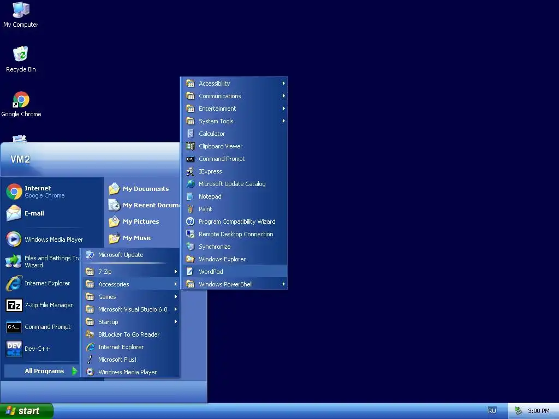
Task: Open the Games folder entry
Action: pos(130,296)
